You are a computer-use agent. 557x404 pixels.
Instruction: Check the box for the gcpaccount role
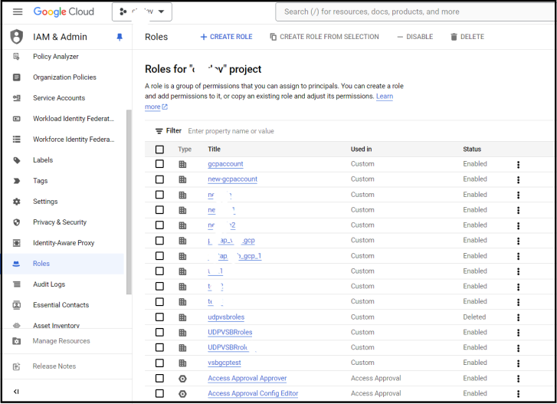(159, 164)
